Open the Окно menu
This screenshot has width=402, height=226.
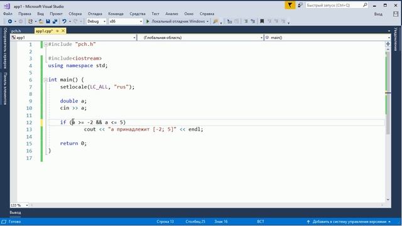[188, 14]
